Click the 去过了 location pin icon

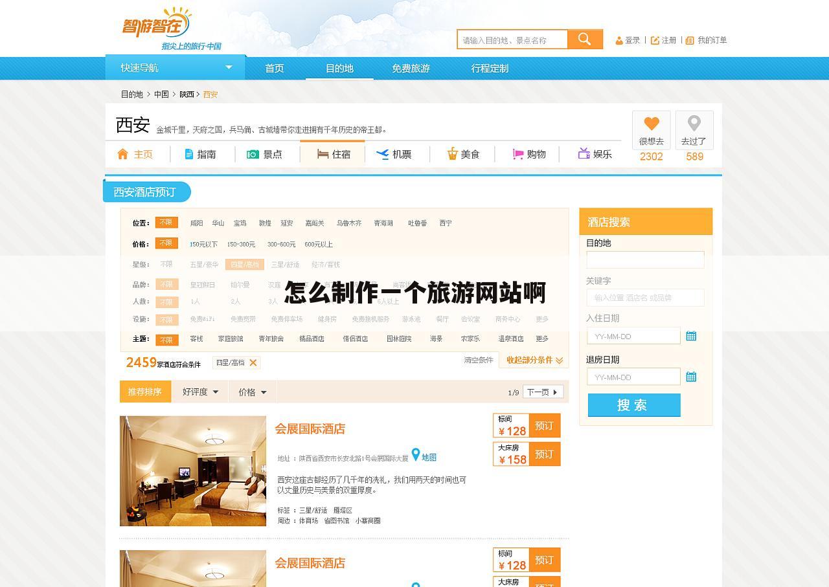(x=694, y=123)
